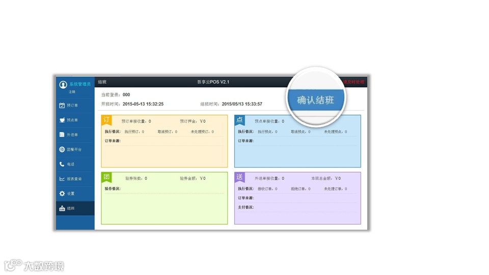Click 未处理预点: 0 text
489x275 pixels.
pyautogui.click(x=336, y=132)
